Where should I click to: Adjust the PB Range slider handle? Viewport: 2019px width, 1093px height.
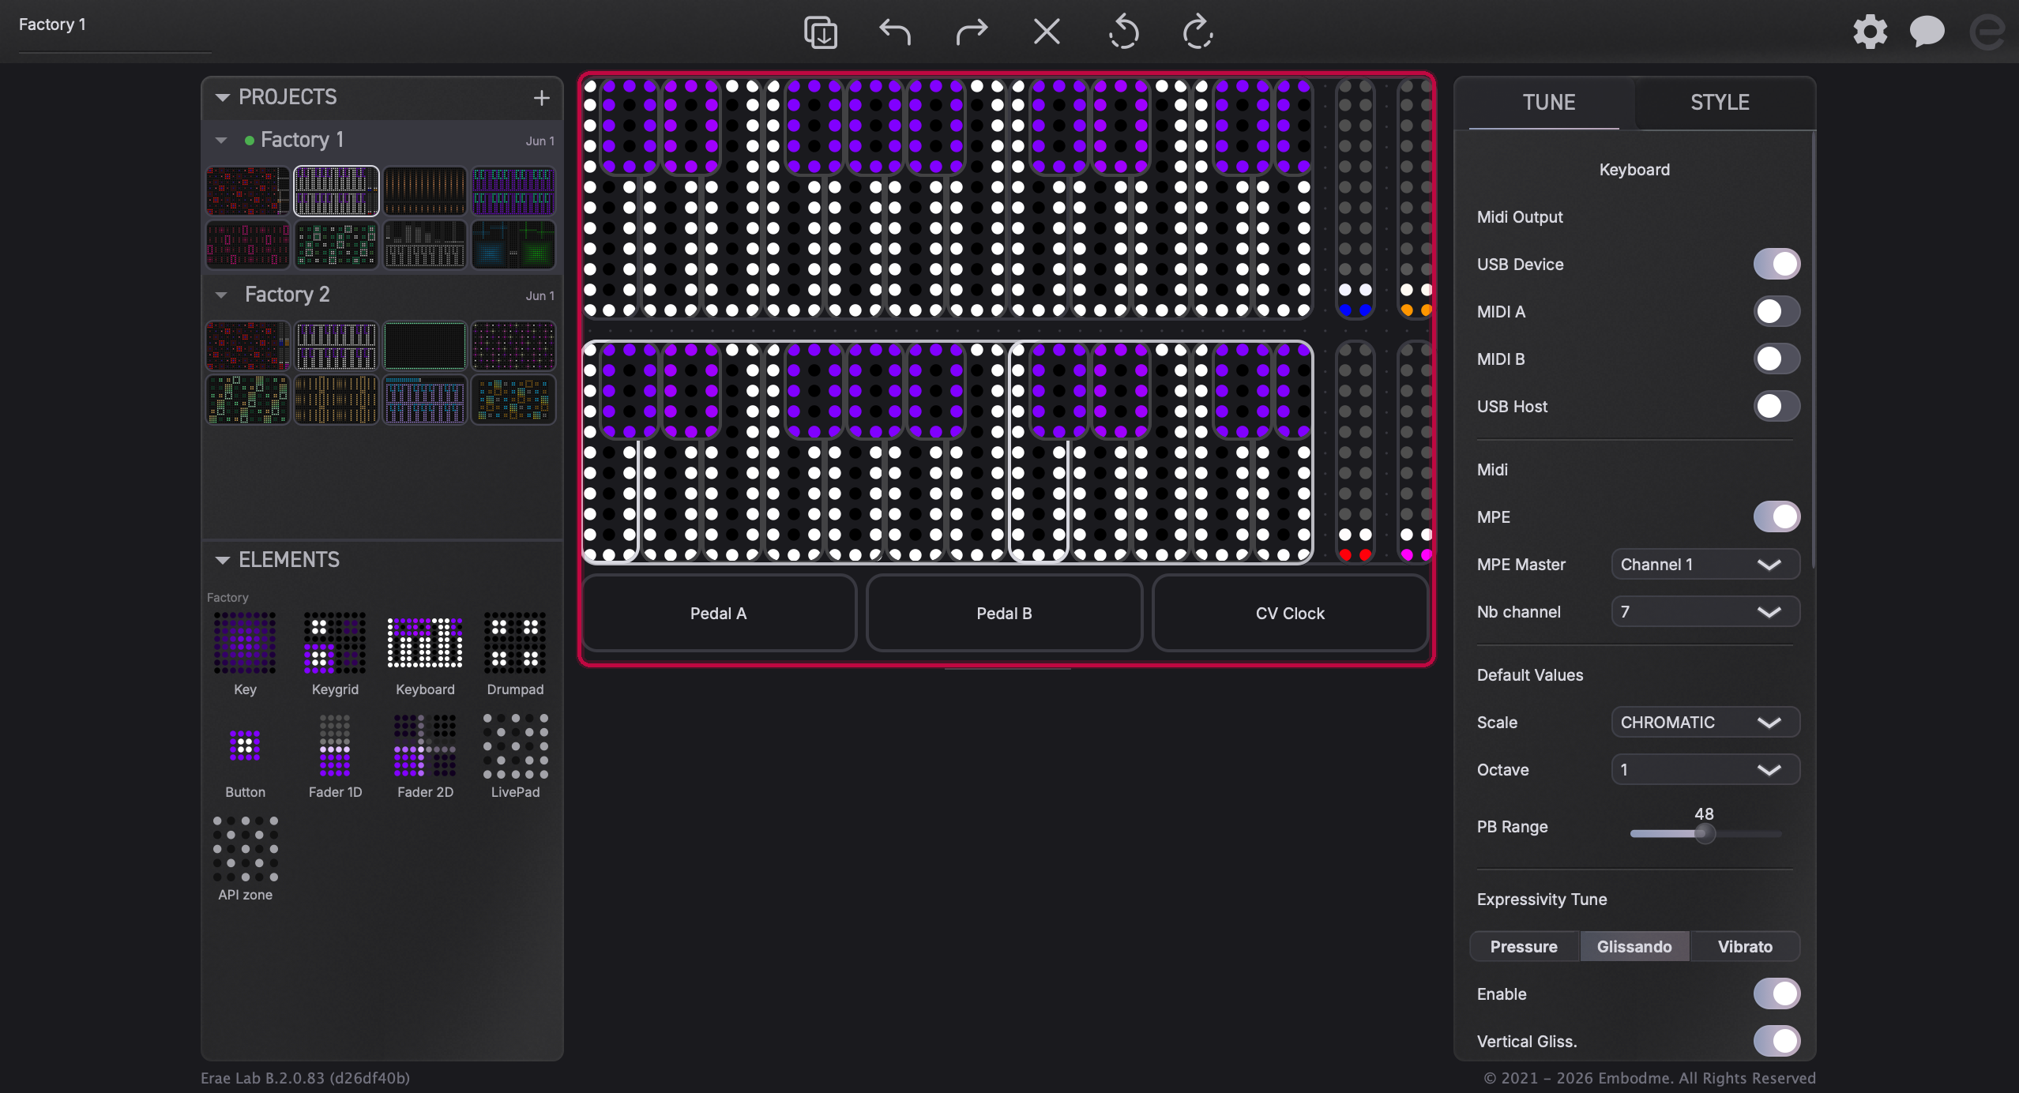[x=1705, y=833]
